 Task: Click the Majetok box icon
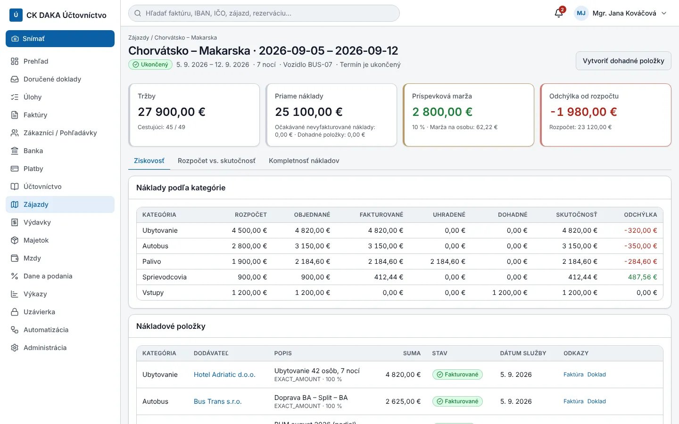pyautogui.click(x=15, y=240)
